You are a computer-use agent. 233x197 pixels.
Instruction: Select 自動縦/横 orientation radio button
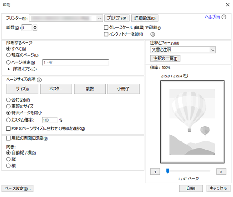(9, 153)
